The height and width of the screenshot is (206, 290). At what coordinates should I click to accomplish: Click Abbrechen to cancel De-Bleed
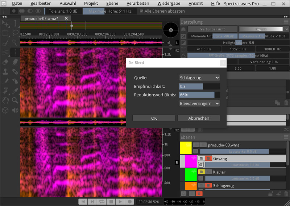[x=199, y=118]
